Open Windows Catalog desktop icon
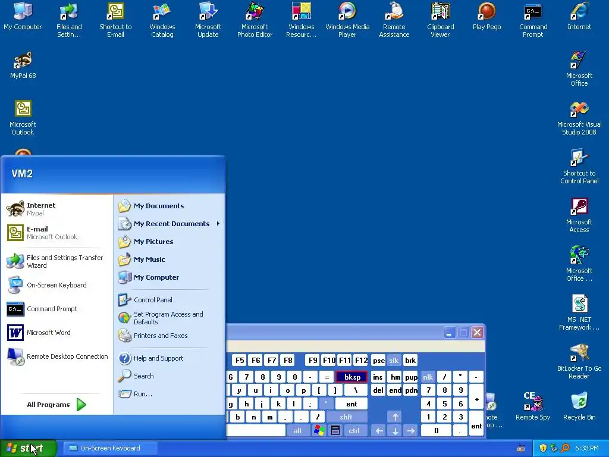609x457 pixels. coord(162,20)
